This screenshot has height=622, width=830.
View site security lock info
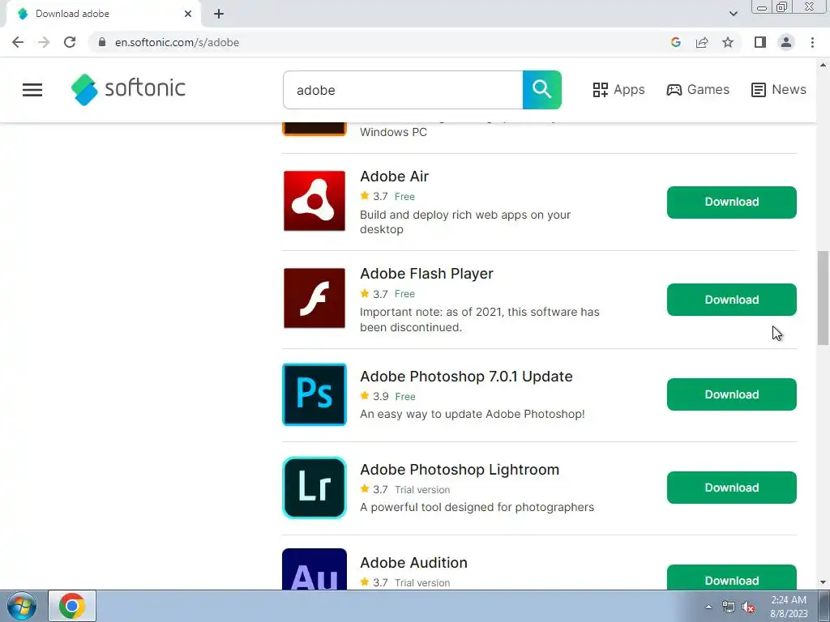pos(102,42)
